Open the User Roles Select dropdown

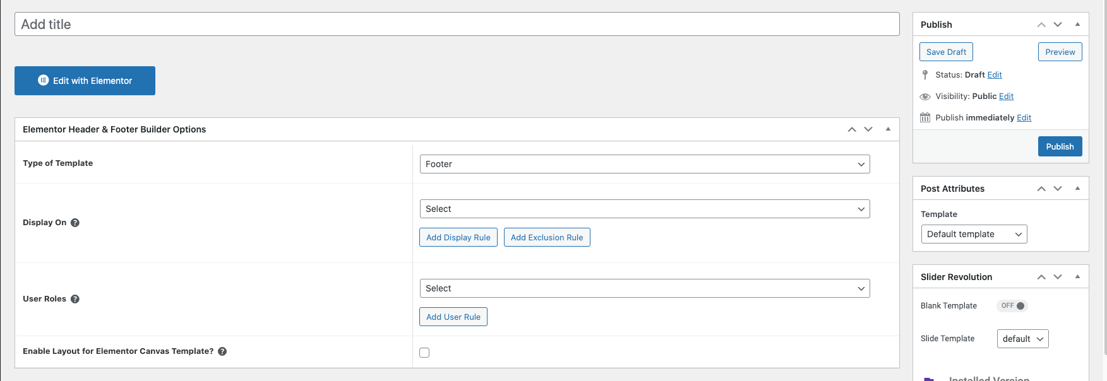pyautogui.click(x=644, y=288)
